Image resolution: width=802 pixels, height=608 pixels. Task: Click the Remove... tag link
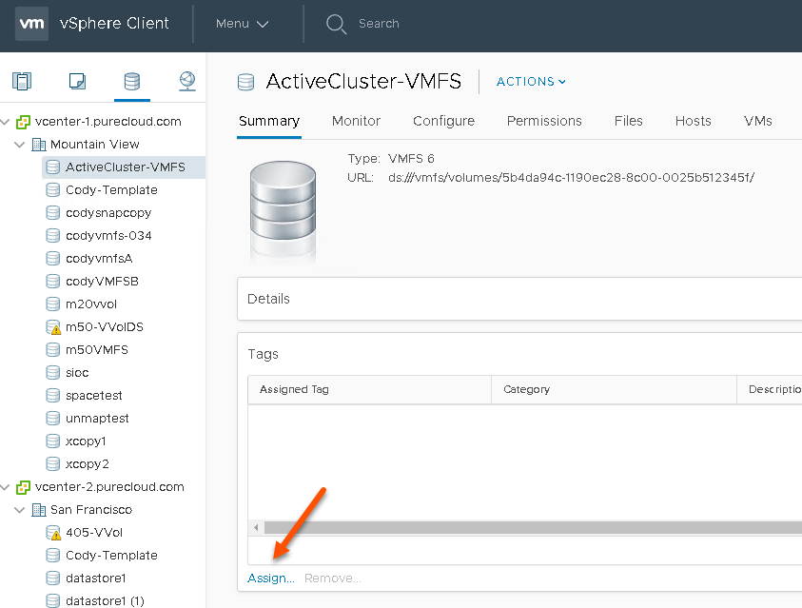coord(332,579)
